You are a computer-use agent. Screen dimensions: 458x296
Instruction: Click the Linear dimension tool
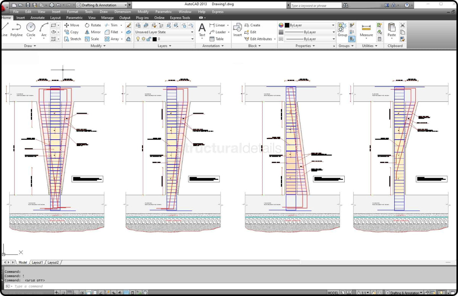tap(218, 25)
